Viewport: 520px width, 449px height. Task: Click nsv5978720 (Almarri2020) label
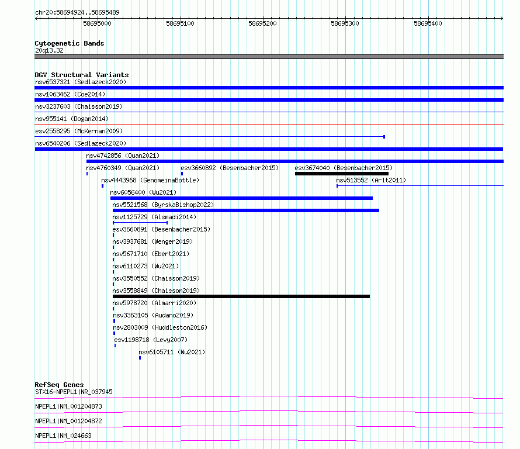pos(154,303)
